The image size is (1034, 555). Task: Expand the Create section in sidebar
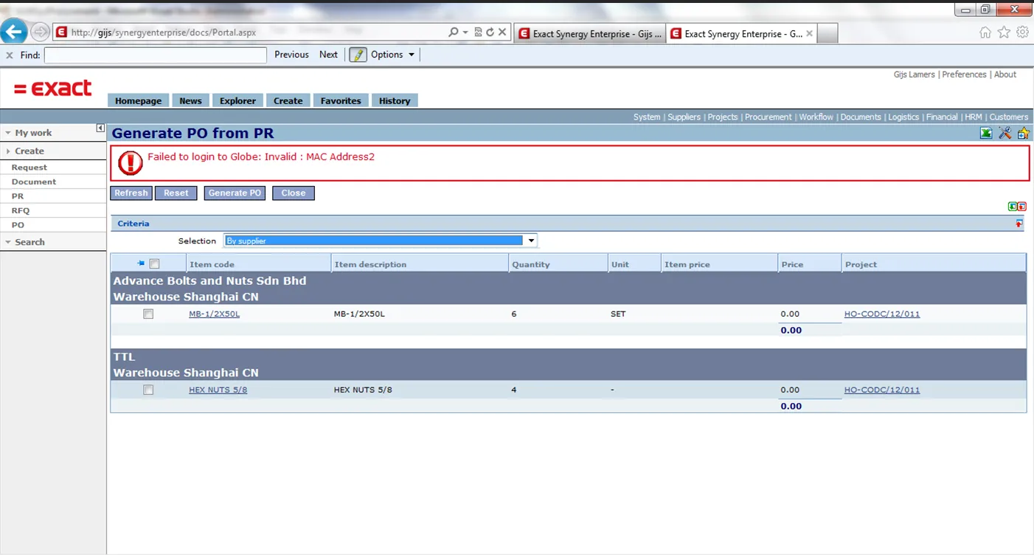click(29, 151)
